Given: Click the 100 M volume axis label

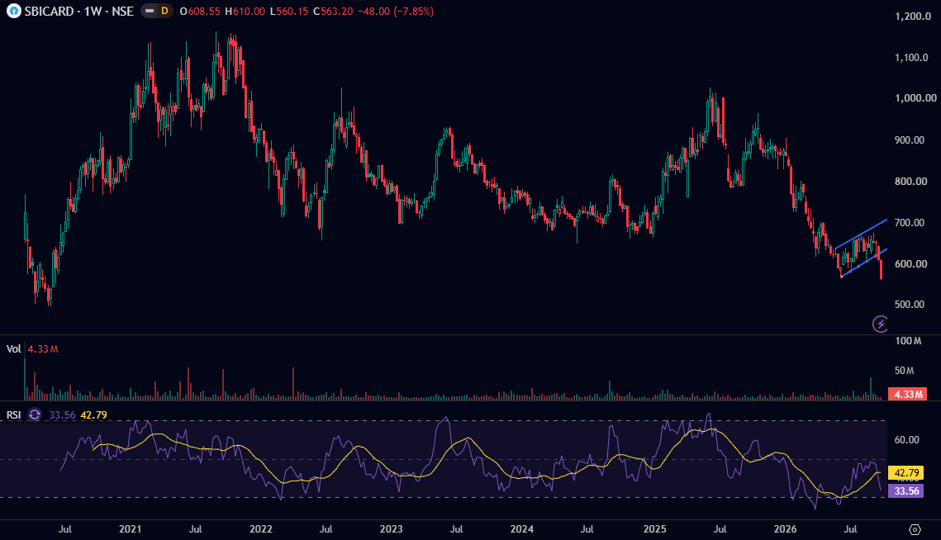Looking at the screenshot, I should point(908,341).
